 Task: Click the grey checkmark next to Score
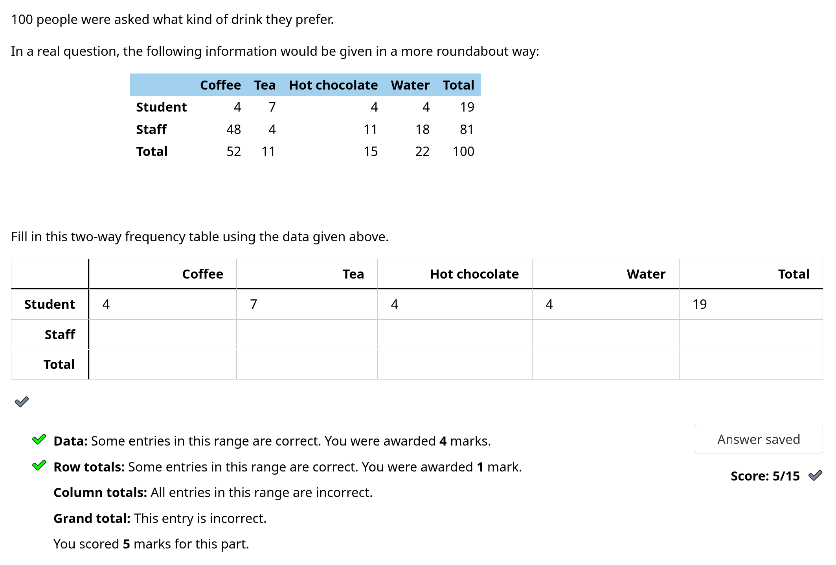click(815, 475)
